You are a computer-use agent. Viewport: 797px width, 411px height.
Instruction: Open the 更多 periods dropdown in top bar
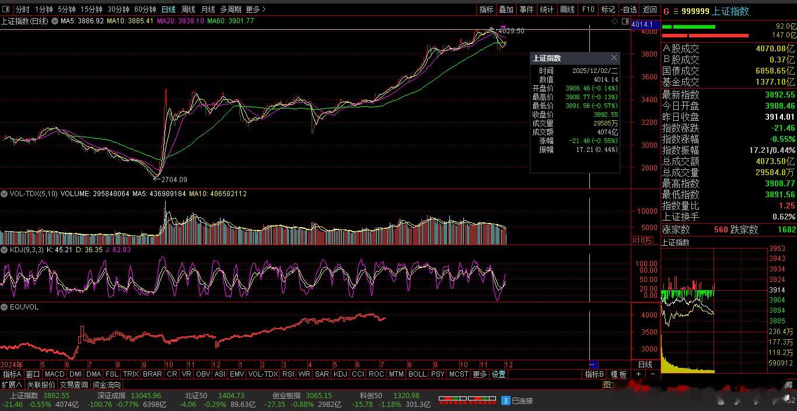(256, 9)
